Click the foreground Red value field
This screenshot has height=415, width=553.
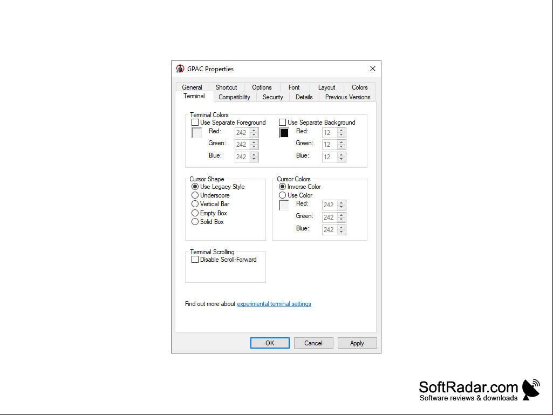point(242,133)
